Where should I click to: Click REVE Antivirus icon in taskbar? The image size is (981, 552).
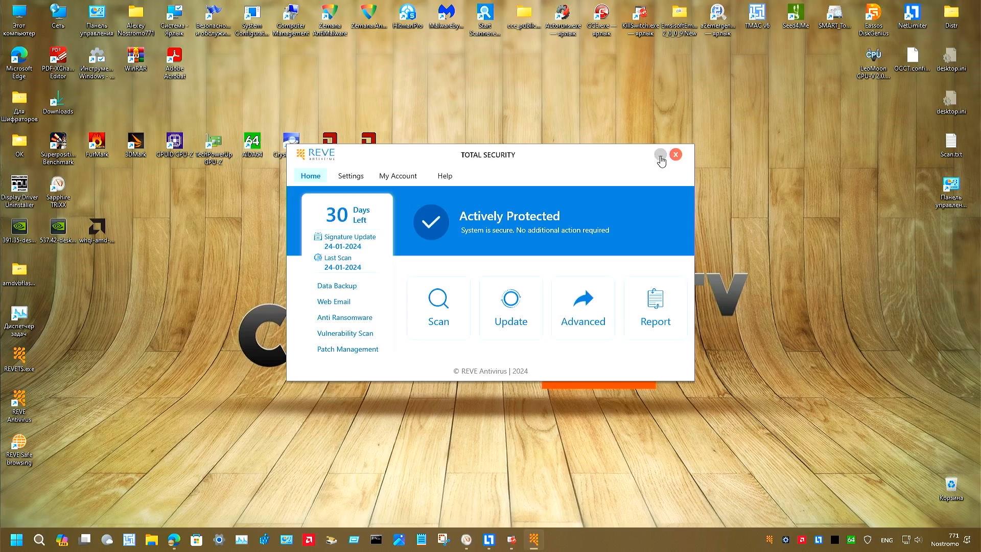pyautogui.click(x=534, y=540)
